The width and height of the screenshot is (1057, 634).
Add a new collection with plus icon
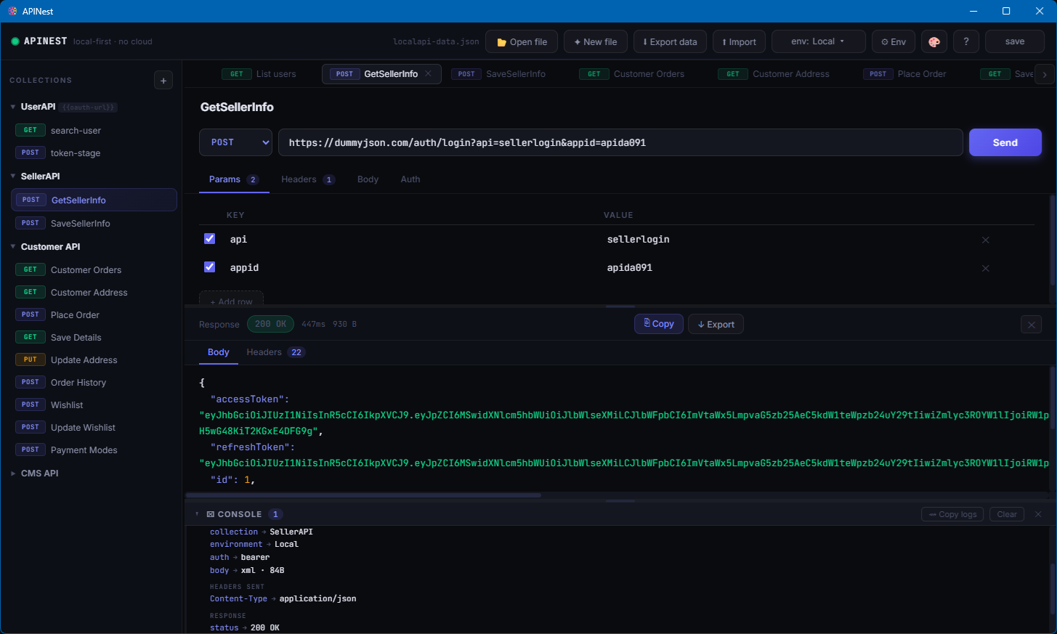point(163,81)
